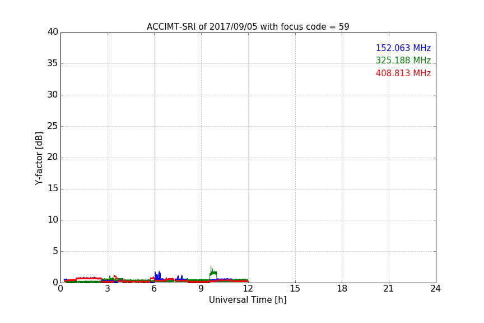Click x-axis tick label 9
The width and height of the screenshot is (484, 323).
201,289
